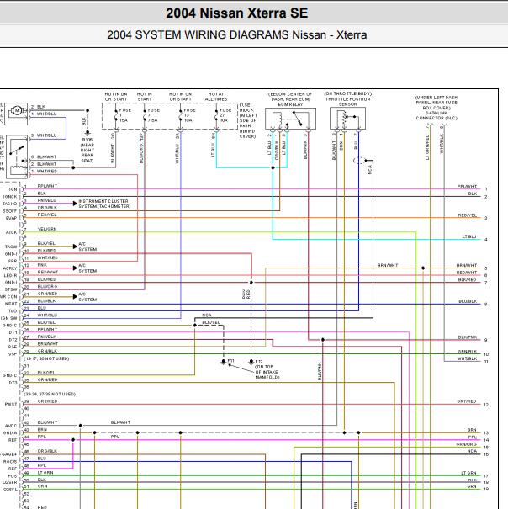Click the dashed shield circle near throttle sensor
The height and width of the screenshot is (509, 508).
coord(359,161)
